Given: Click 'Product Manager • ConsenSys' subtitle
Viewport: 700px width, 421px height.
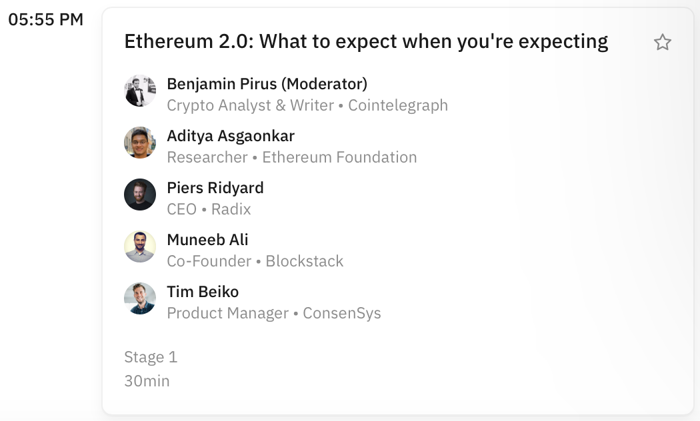Looking at the screenshot, I should point(274,313).
